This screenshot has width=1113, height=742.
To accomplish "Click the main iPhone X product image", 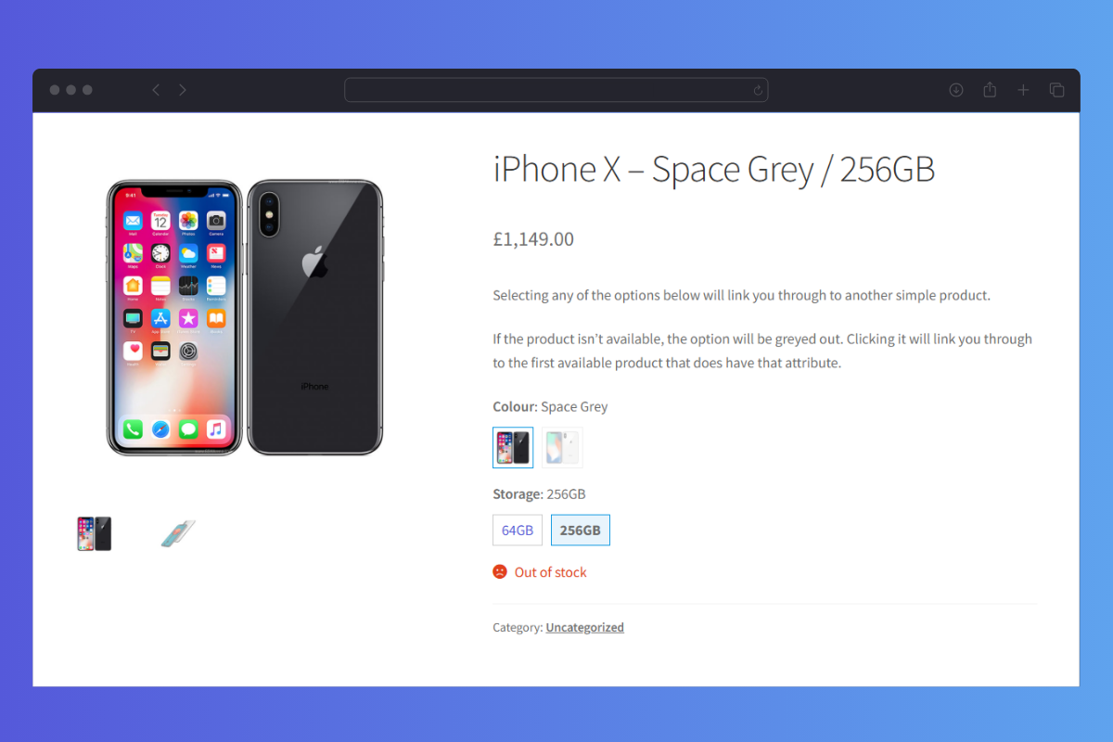I will click(x=245, y=318).
